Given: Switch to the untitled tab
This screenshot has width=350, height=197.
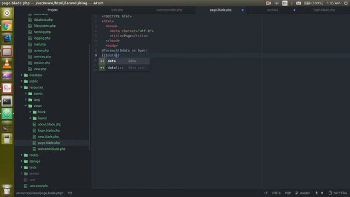Looking at the screenshot, I should pos(272,10).
